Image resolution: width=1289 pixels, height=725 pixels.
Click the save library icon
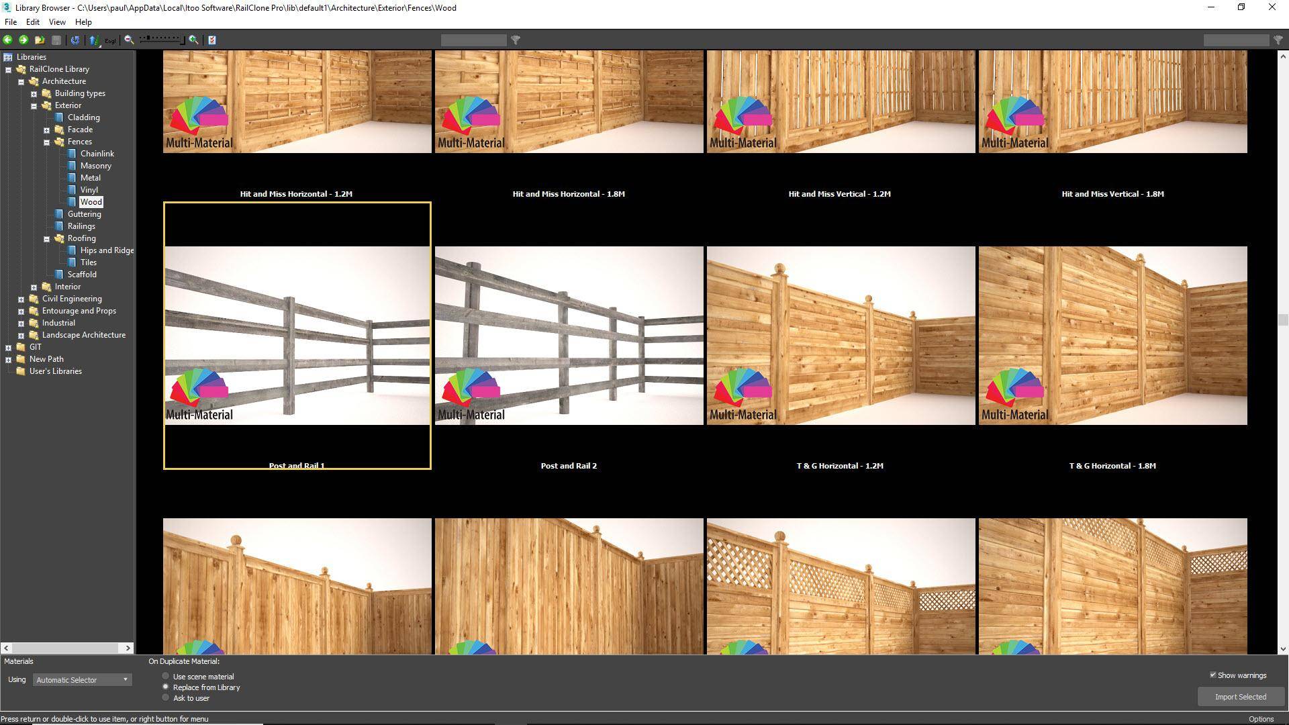[x=56, y=40]
